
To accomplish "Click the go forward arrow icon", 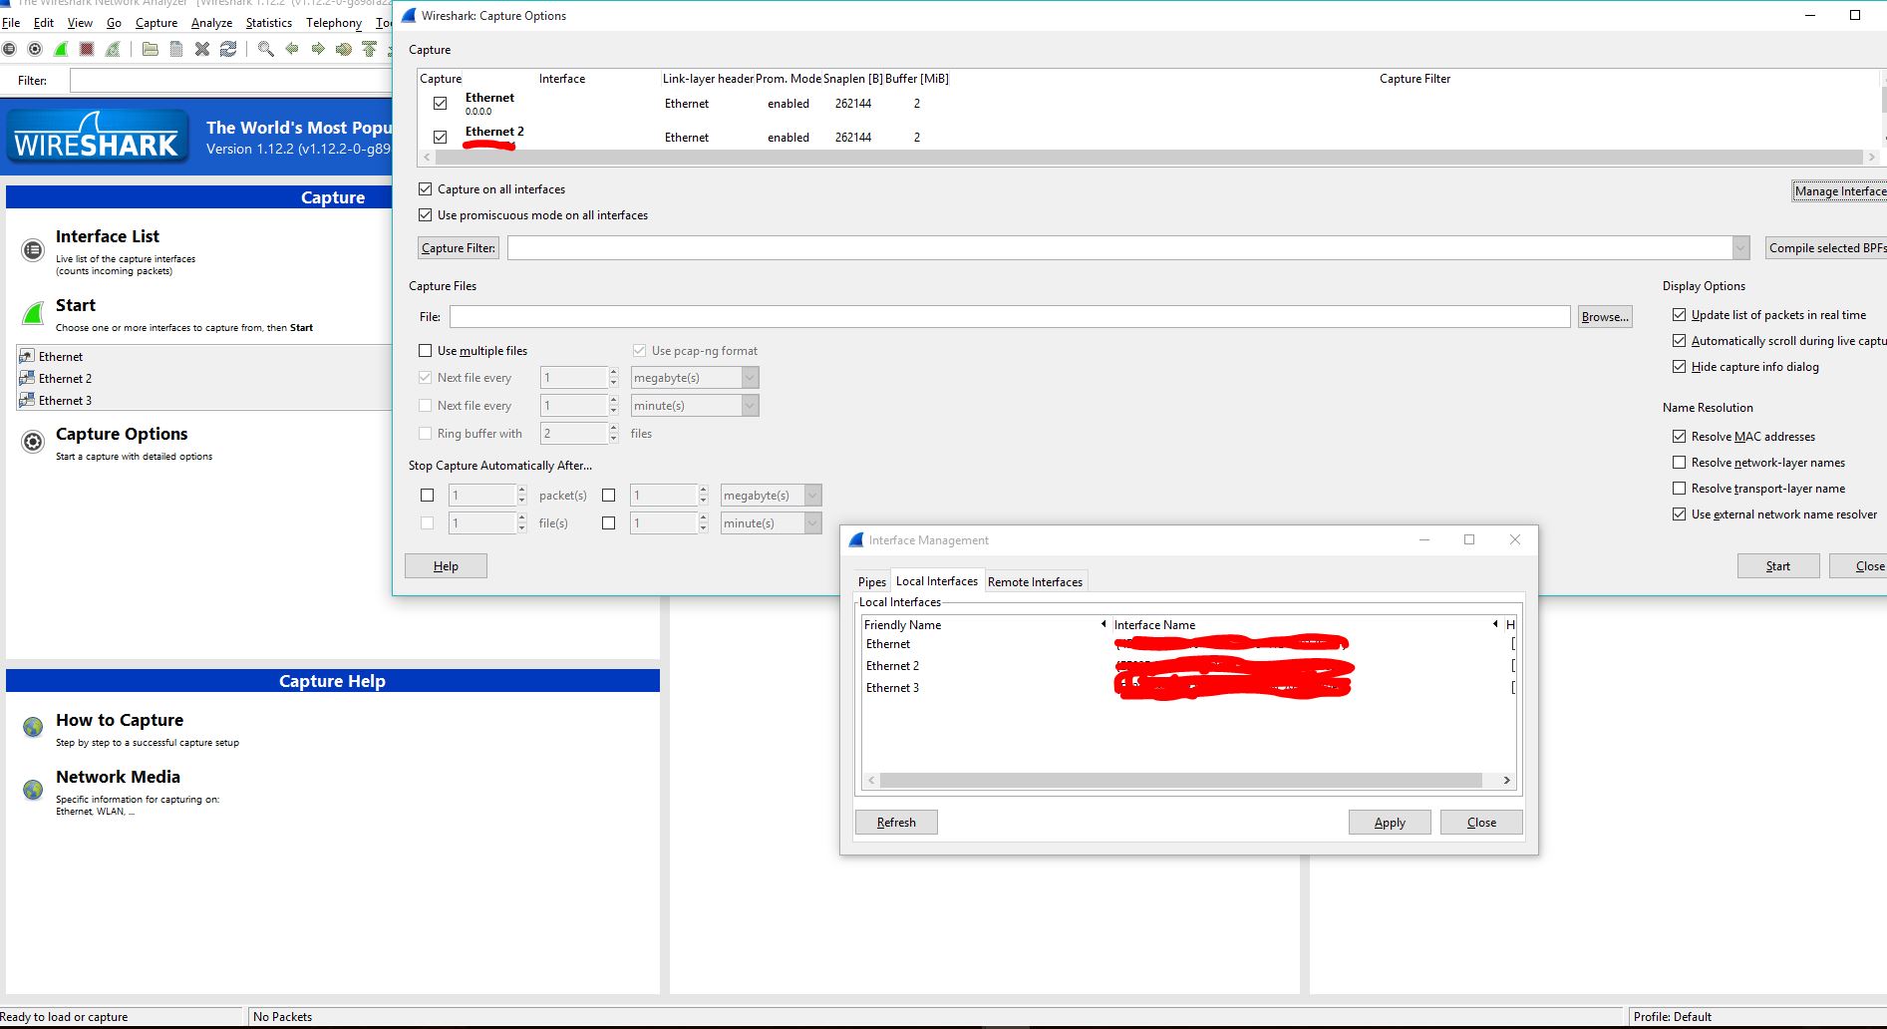I will [x=318, y=49].
